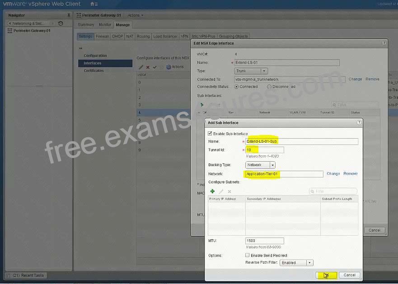Click the Subnet Prefix Length column header
This screenshot has width=398, height=284.
coord(339,199)
